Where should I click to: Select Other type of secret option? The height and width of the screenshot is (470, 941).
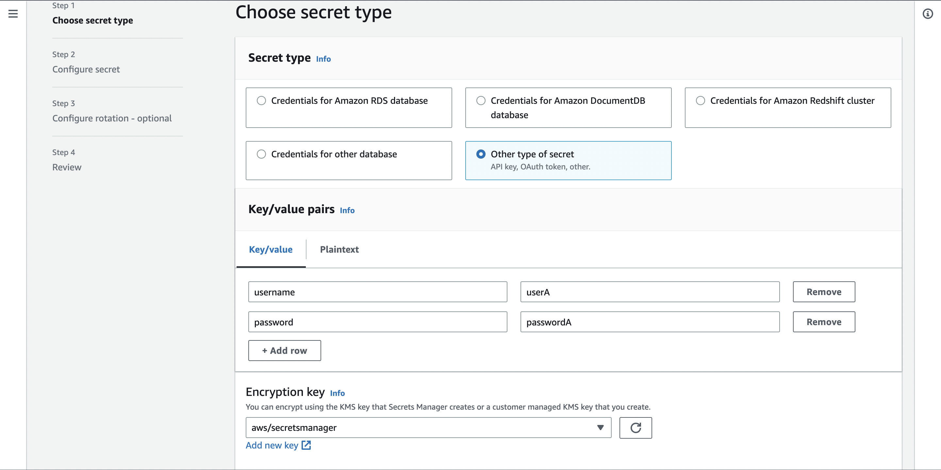pyautogui.click(x=568, y=161)
